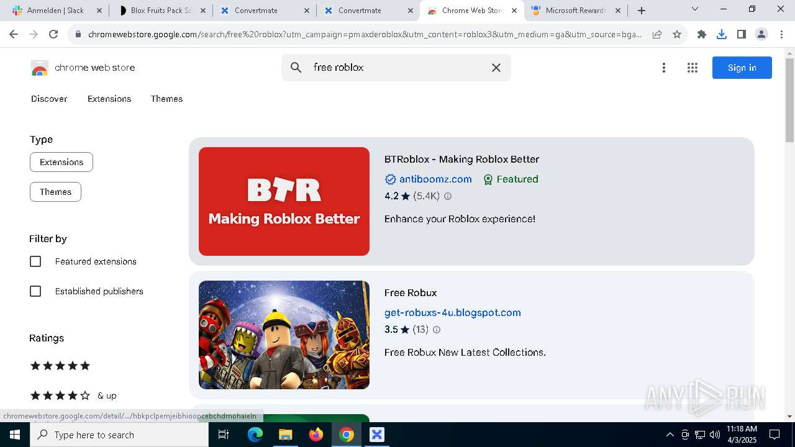Image resolution: width=795 pixels, height=447 pixels.
Task: Switch to the first Convertmate tab
Action: point(264,11)
